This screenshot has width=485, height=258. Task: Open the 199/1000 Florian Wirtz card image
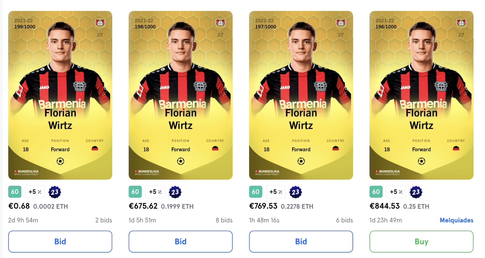(60, 95)
